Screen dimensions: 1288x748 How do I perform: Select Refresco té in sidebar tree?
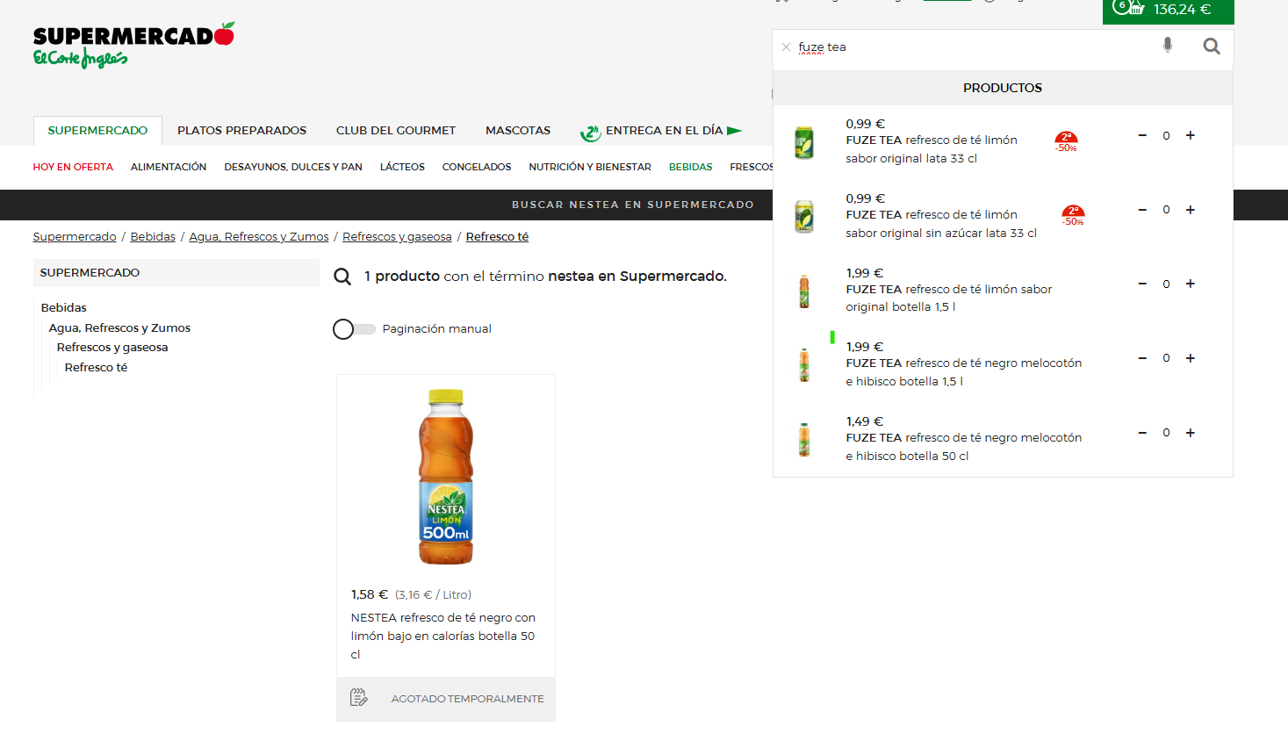96,368
